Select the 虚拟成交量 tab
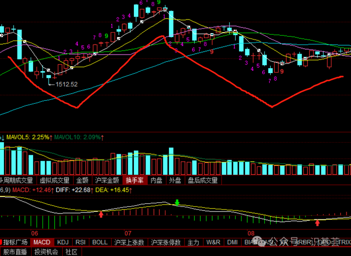This screenshot has height=256, width=351. click(55, 180)
